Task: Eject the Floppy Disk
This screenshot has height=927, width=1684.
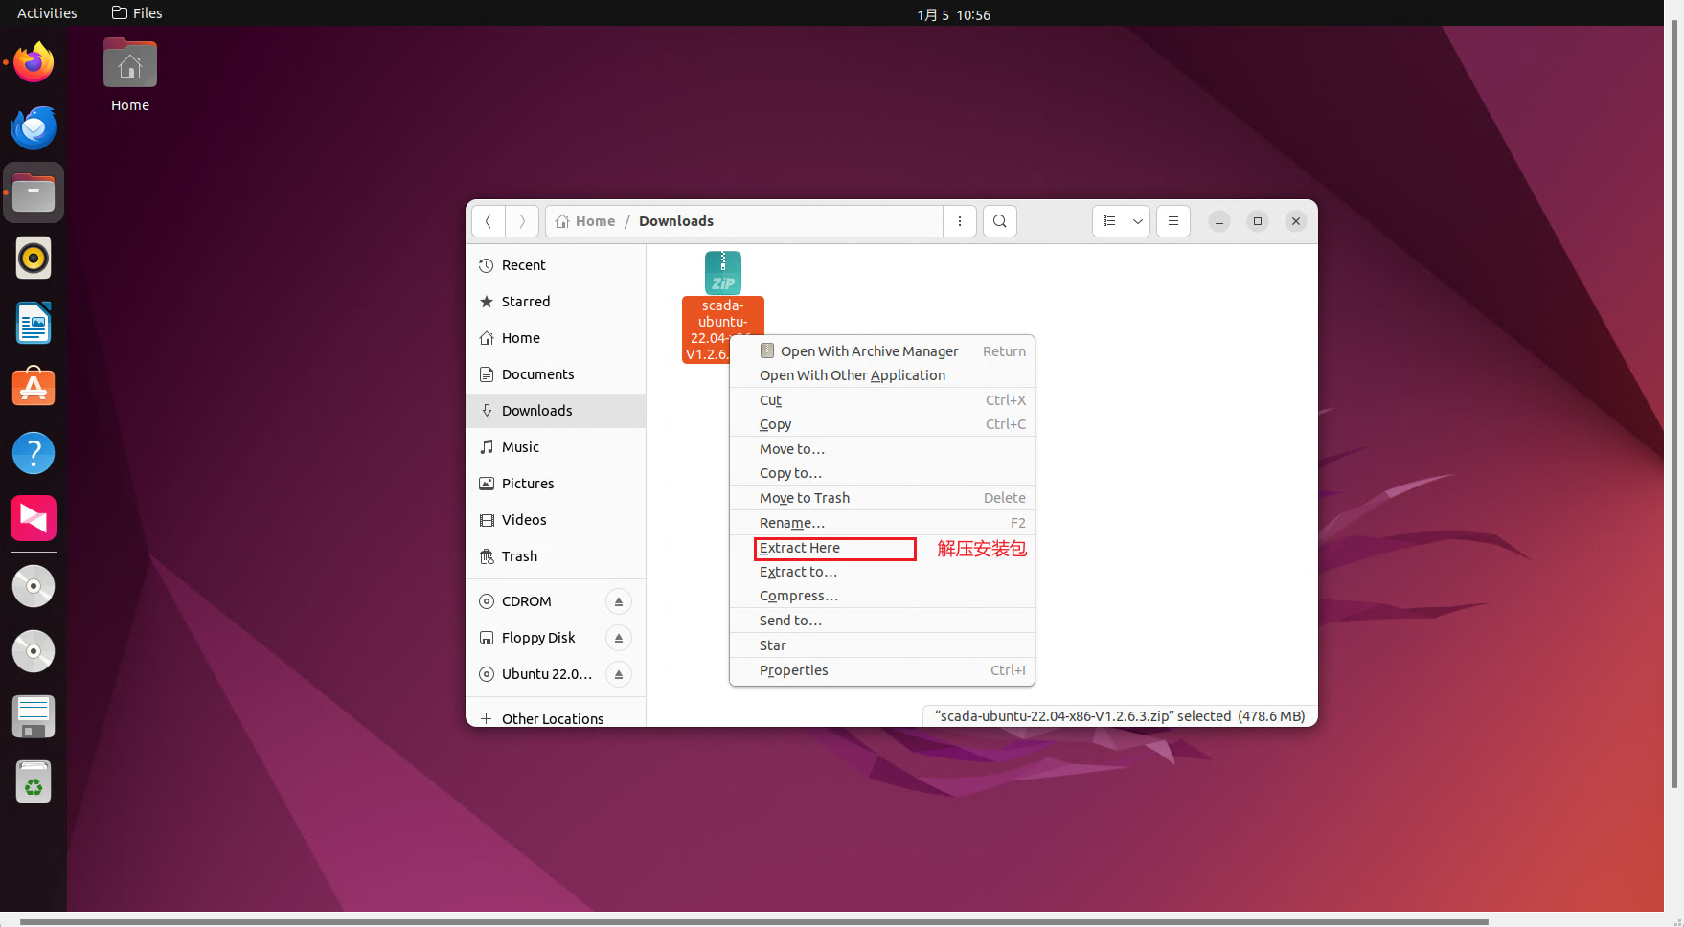Action: [x=619, y=638]
